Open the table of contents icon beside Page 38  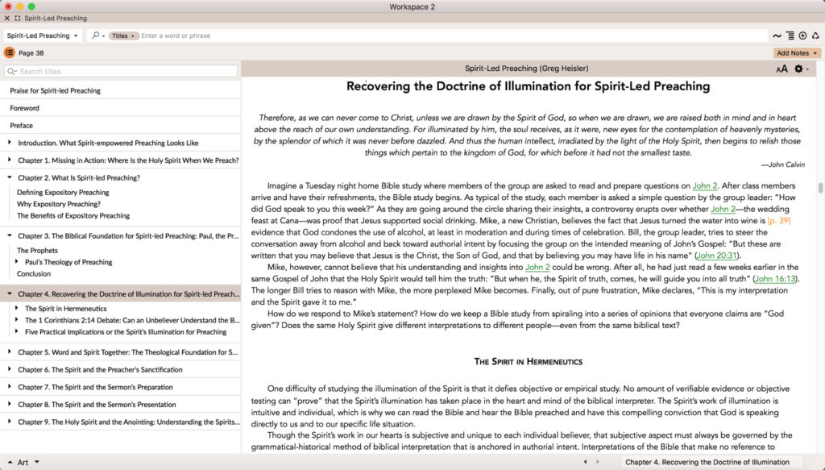[x=9, y=52]
